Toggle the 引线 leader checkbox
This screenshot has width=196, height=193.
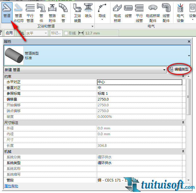tap(66, 33)
